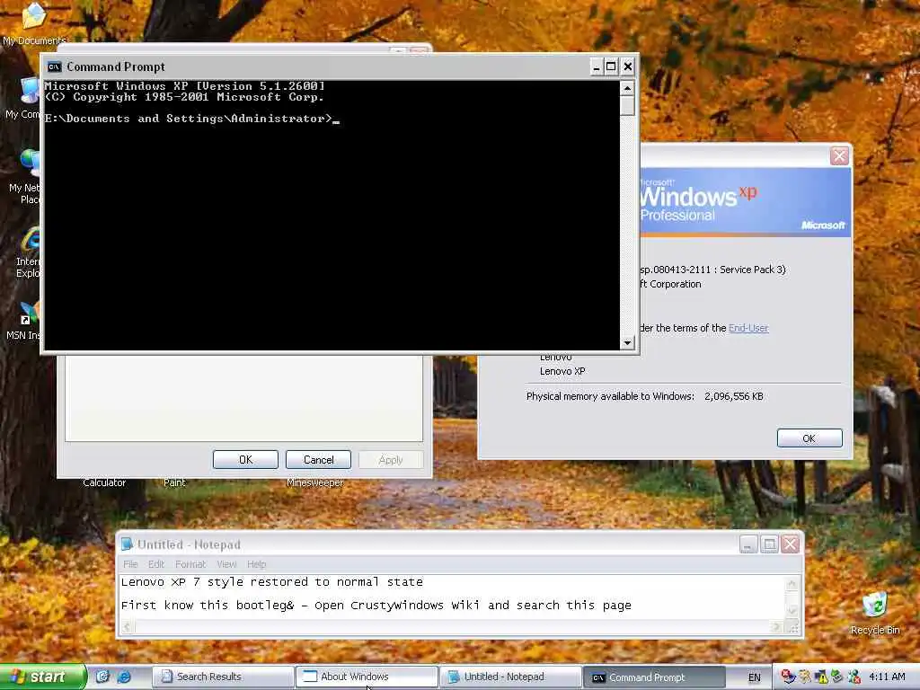Switch to About Windows taskbar button
This screenshot has width=920, height=690.
[367, 677]
